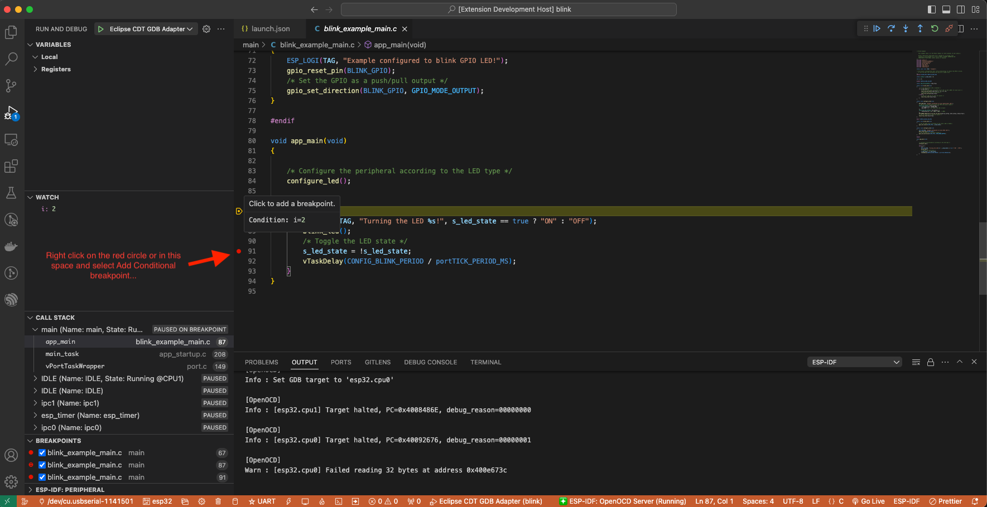Click the green Restart debug icon
This screenshot has height=507, width=987.
(x=935, y=28)
